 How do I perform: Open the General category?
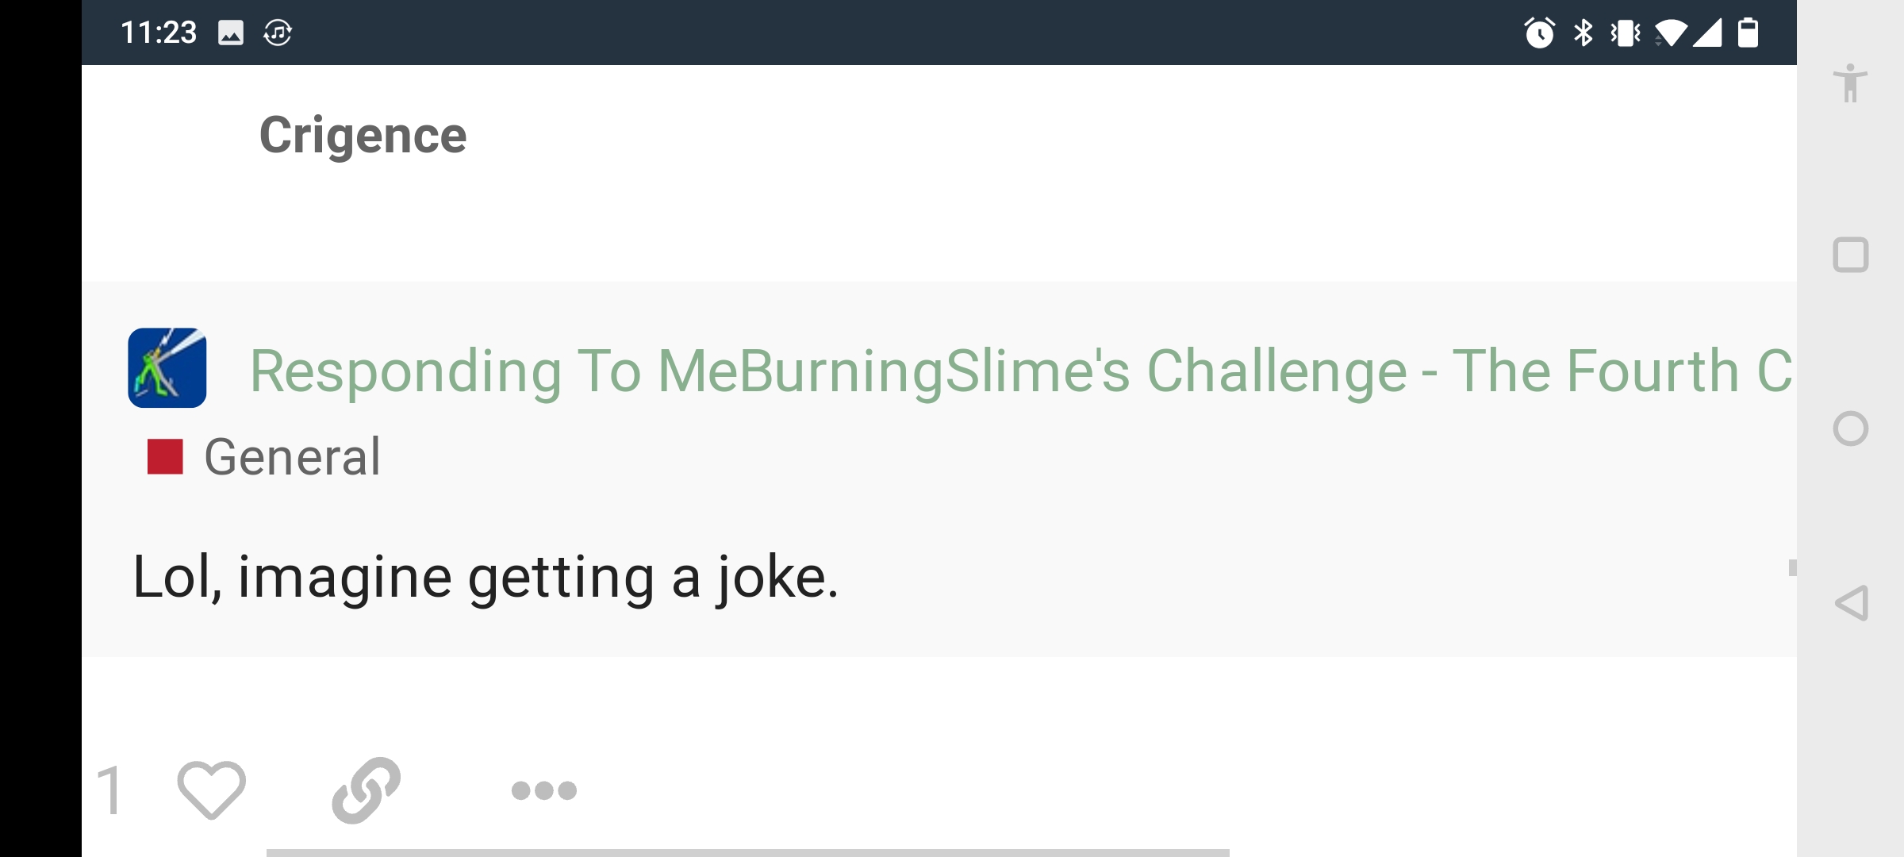click(x=293, y=457)
